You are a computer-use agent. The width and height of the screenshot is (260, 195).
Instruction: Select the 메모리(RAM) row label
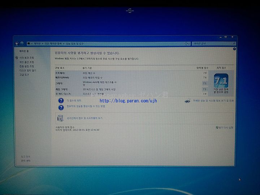click(62, 77)
